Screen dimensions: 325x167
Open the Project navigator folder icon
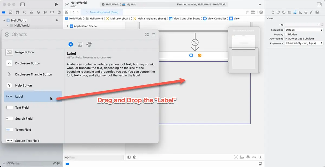click(x=4, y=12)
